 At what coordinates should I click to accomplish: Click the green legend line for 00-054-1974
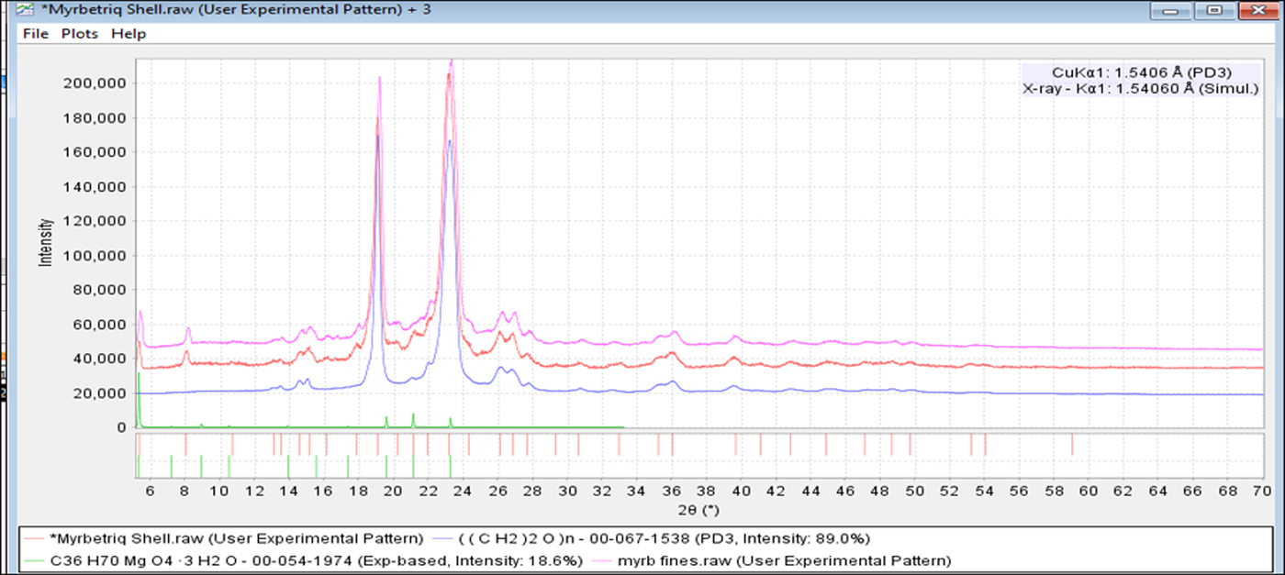[x=35, y=560]
